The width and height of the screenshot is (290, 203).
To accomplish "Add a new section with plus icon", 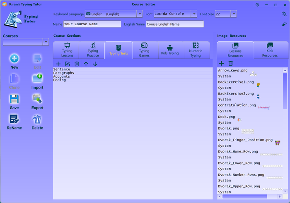I will click(58, 64).
